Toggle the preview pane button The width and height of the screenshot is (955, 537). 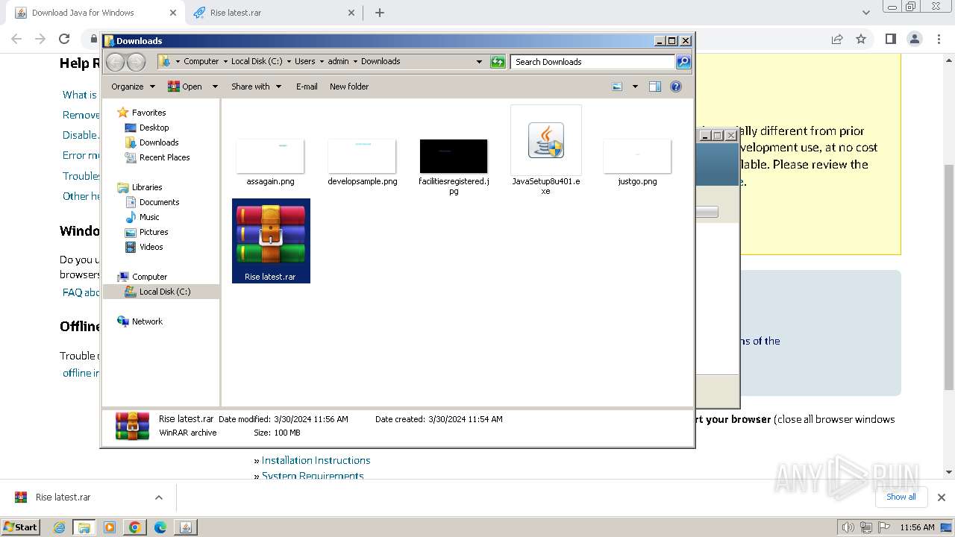tap(655, 87)
